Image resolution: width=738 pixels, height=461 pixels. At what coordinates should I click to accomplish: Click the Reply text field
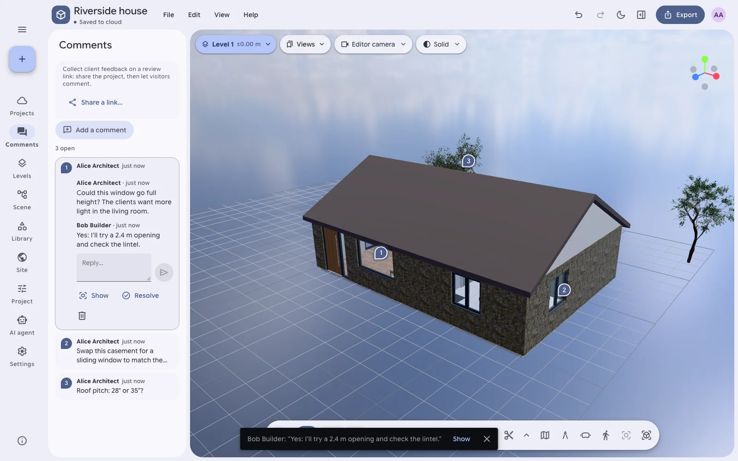(x=114, y=267)
